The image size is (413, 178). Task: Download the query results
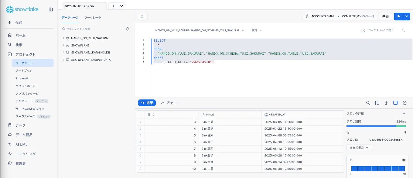point(386,103)
